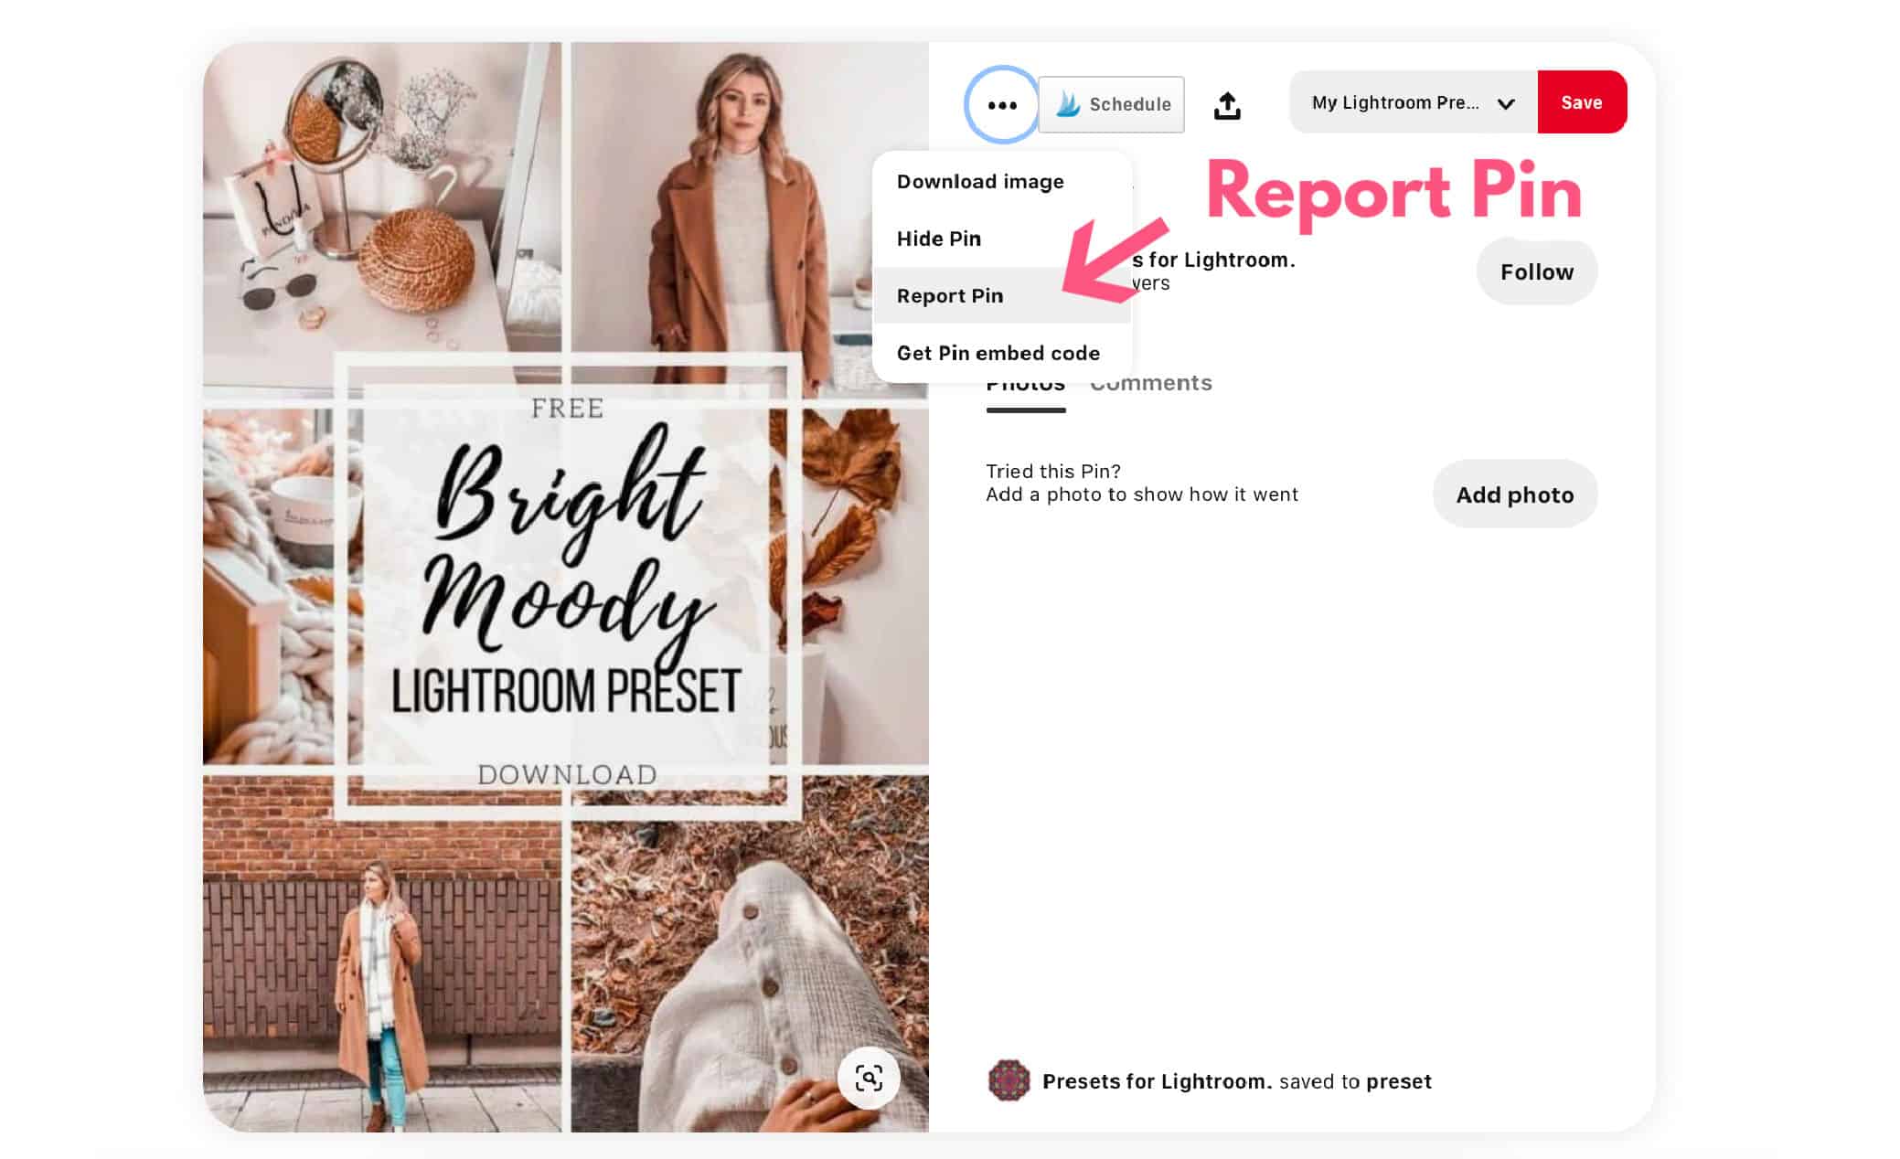
Task: Click the 'Tried this Pin?' text
Action: pos(1053,472)
